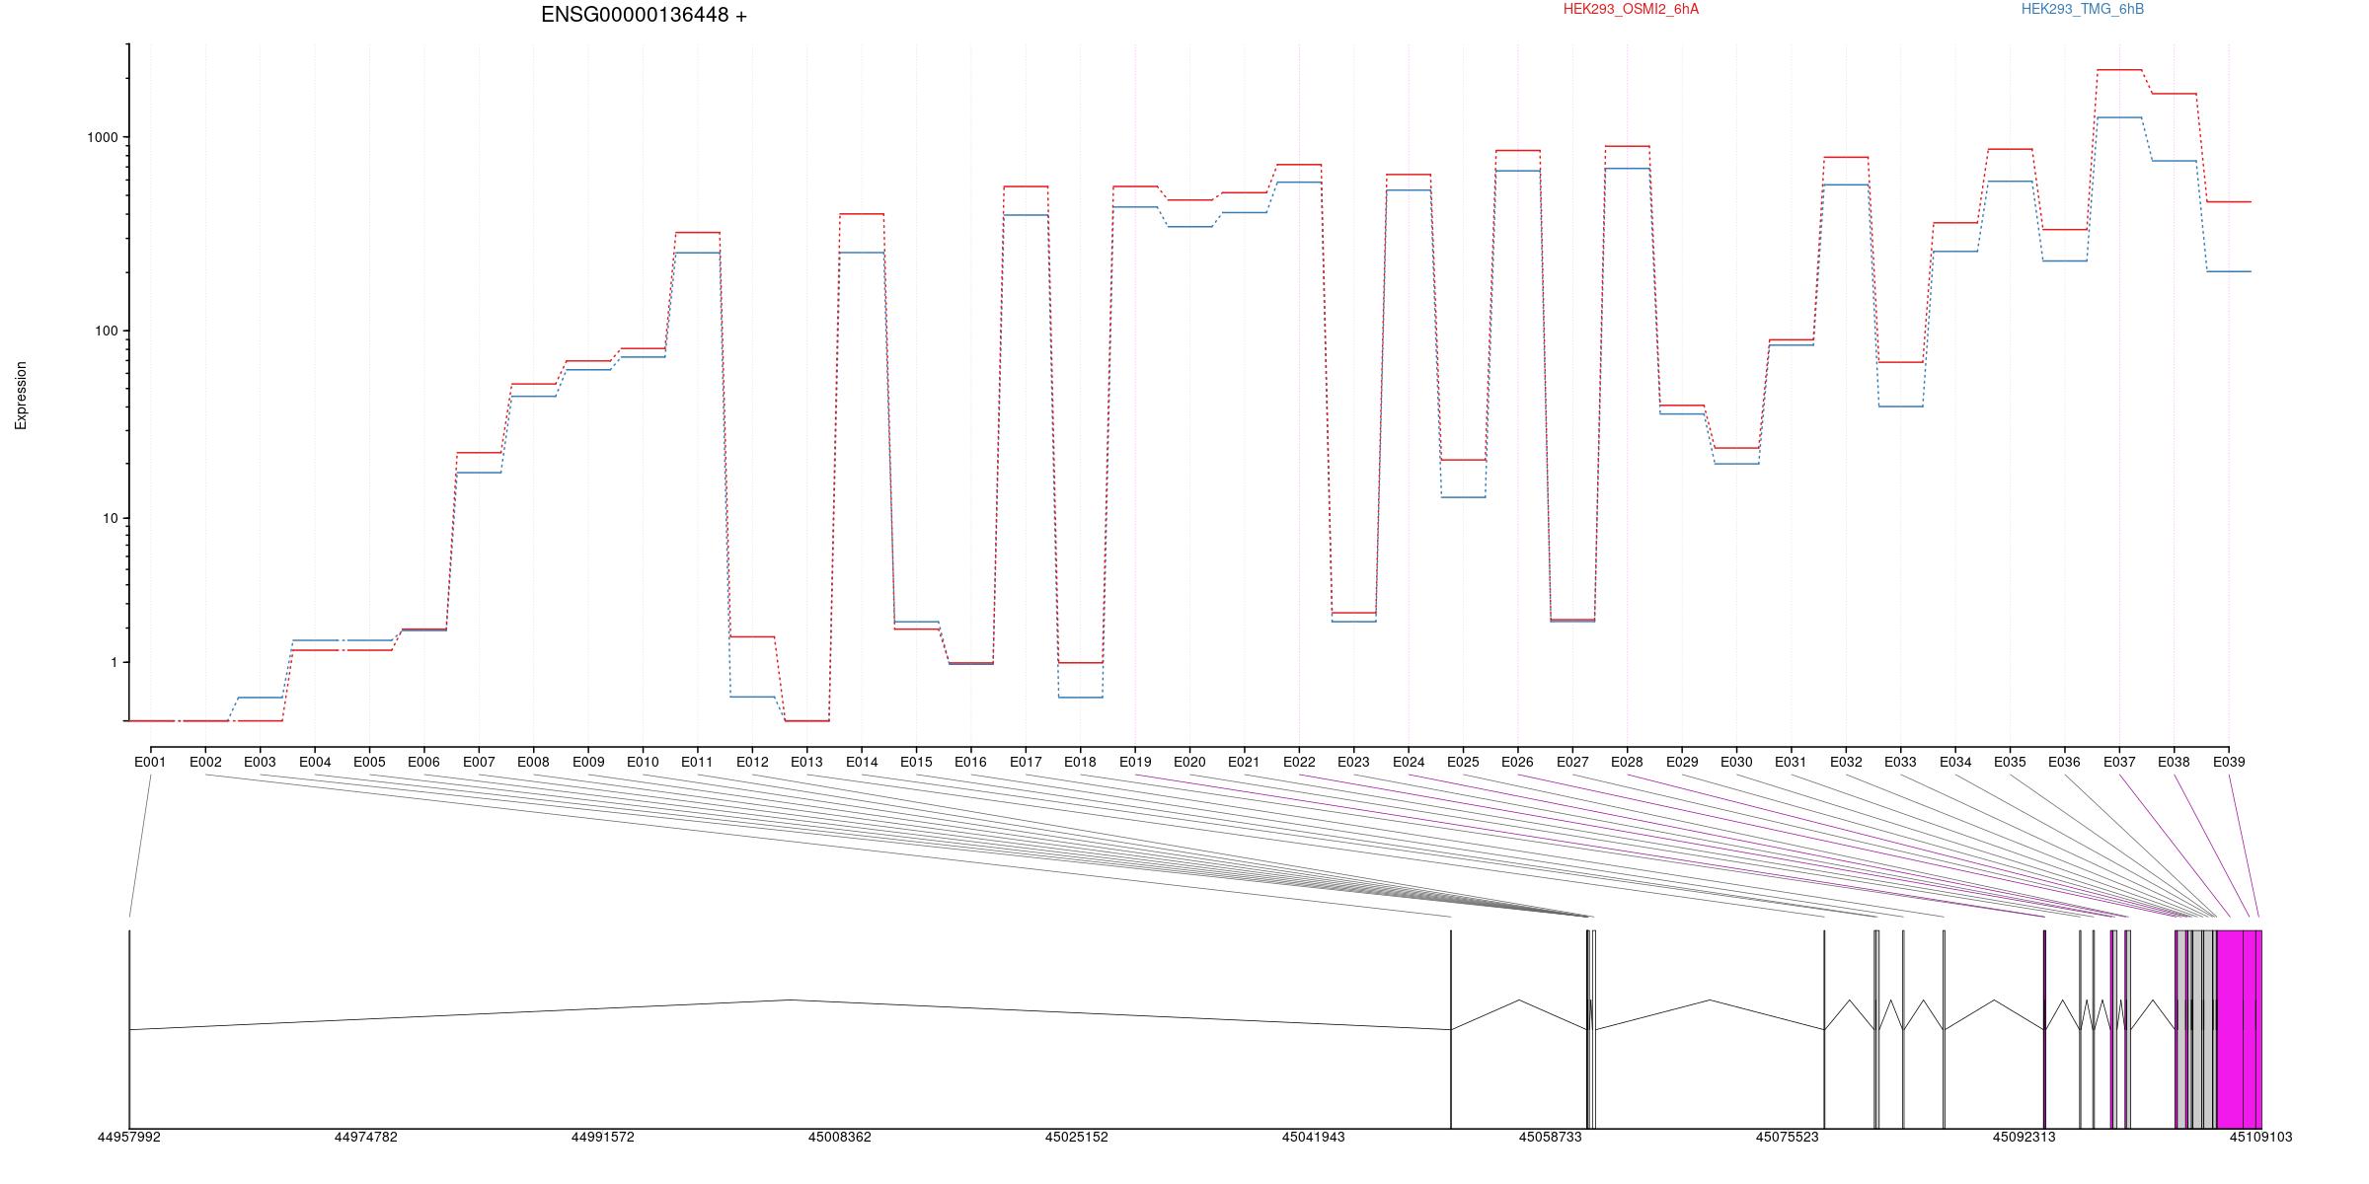Click exon label E035
Image resolution: width=2369 pixels, height=1184 pixels.
[x=2010, y=762]
